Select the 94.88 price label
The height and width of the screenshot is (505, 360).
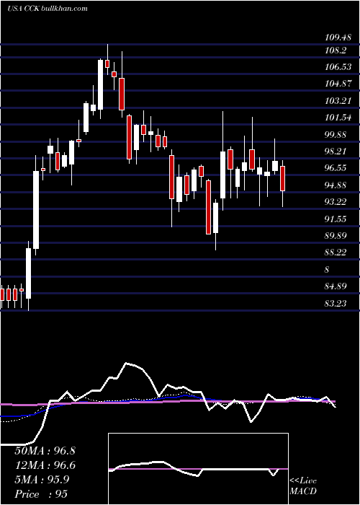coord(336,185)
